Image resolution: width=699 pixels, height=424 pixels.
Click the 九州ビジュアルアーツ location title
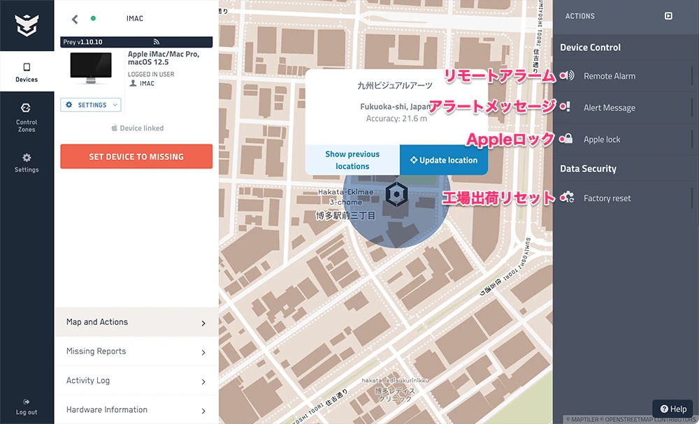click(x=395, y=85)
